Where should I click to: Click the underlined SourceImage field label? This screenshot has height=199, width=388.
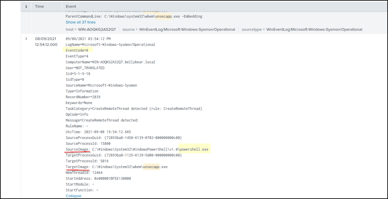coord(78,149)
